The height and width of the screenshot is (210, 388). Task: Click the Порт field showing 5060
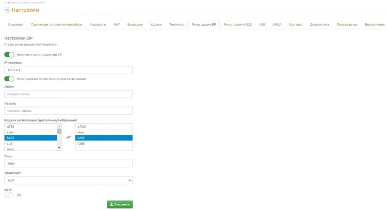68,164
